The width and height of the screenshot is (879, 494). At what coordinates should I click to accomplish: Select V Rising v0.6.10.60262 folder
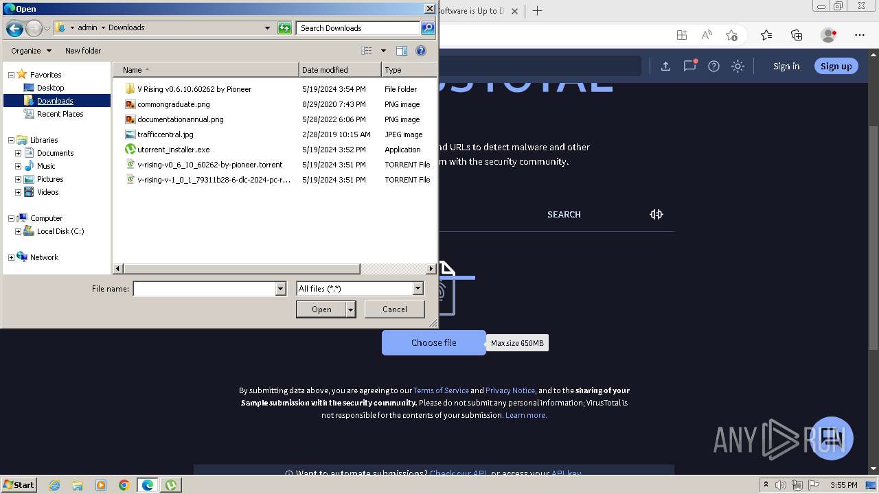[194, 89]
